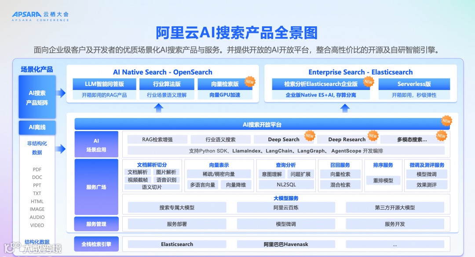Click the 非结构化数据 label
The width and height of the screenshot is (475, 257).
coord(37,148)
